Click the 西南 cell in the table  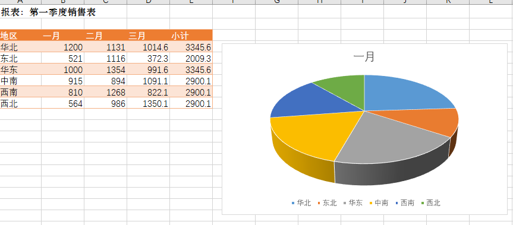21,92
